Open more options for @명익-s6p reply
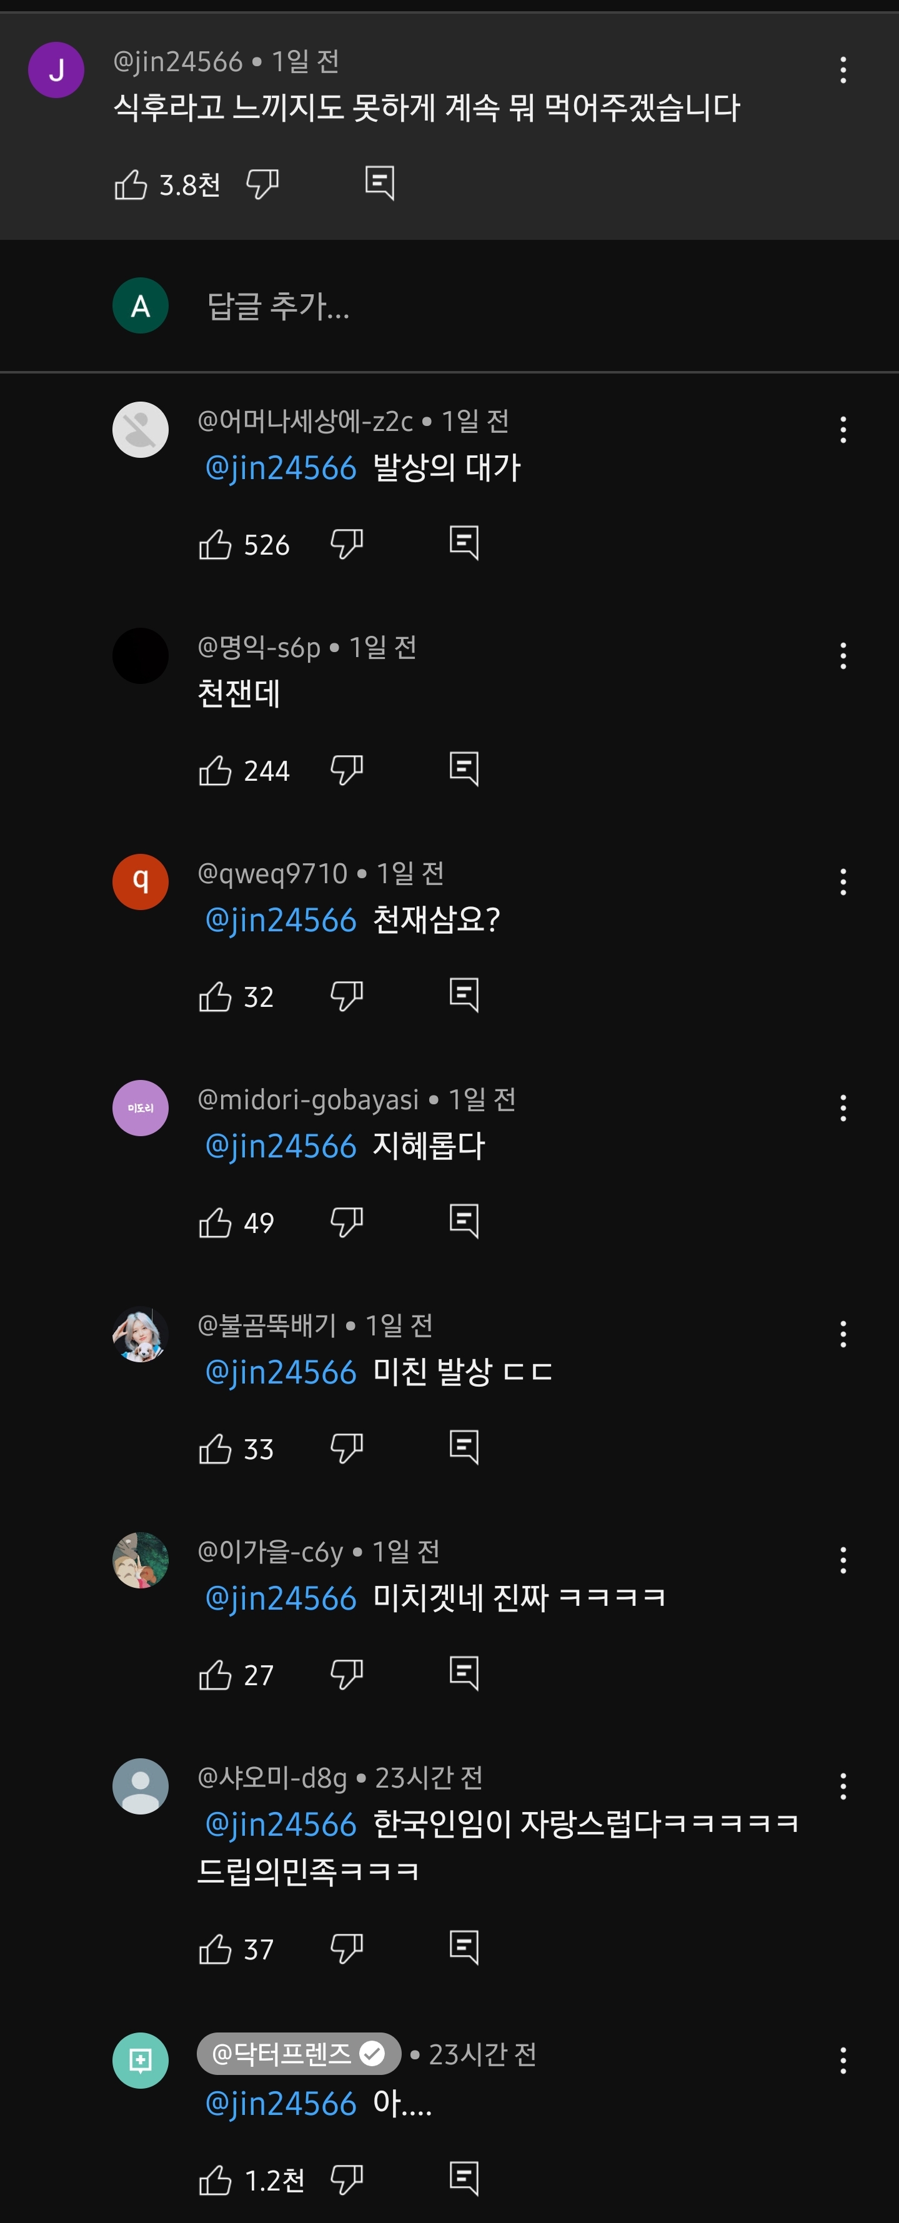 843,656
